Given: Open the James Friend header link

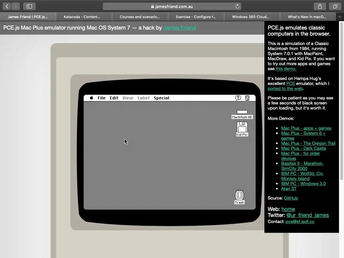Looking at the screenshot, I should click(180, 28).
